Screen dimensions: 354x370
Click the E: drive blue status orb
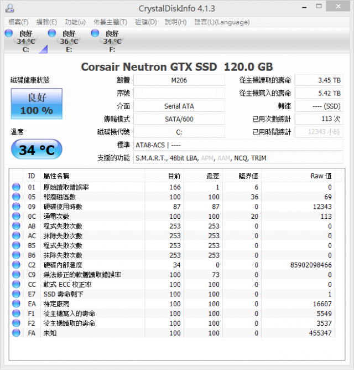click(x=52, y=33)
